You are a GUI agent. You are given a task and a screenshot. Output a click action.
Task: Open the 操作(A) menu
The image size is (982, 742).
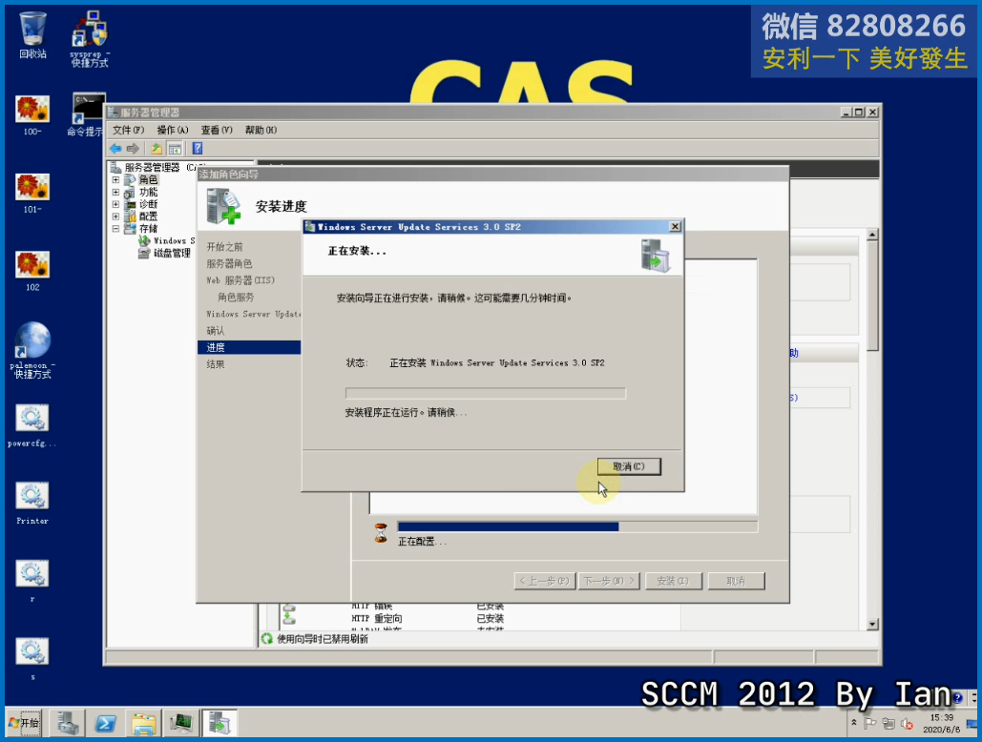tap(172, 130)
